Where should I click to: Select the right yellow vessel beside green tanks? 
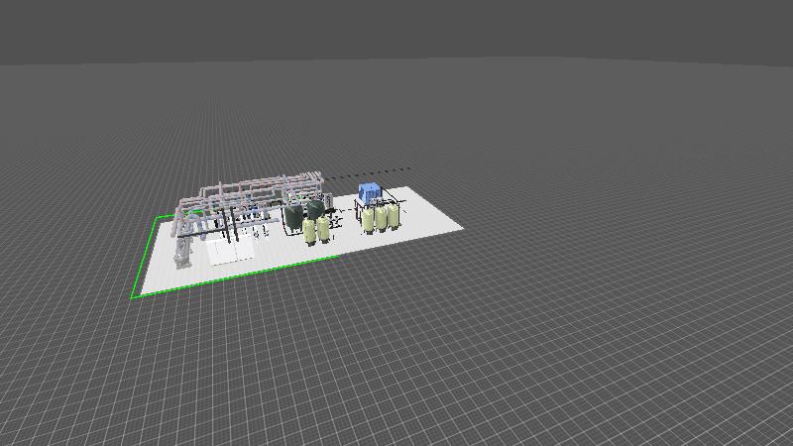[x=323, y=229]
